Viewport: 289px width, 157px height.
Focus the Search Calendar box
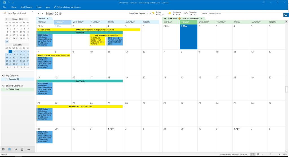242,14
